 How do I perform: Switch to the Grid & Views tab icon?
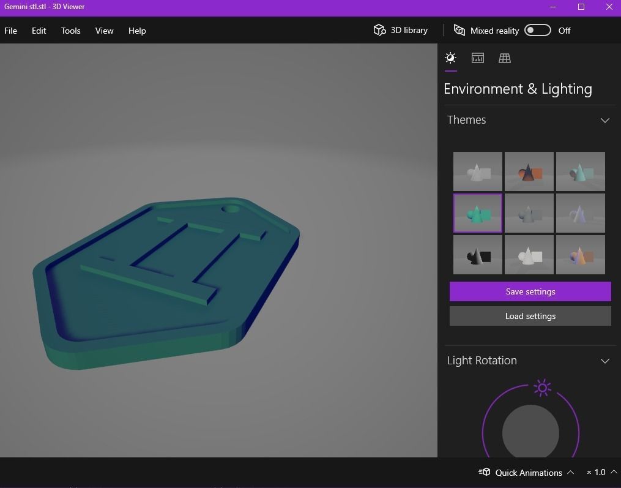(505, 58)
